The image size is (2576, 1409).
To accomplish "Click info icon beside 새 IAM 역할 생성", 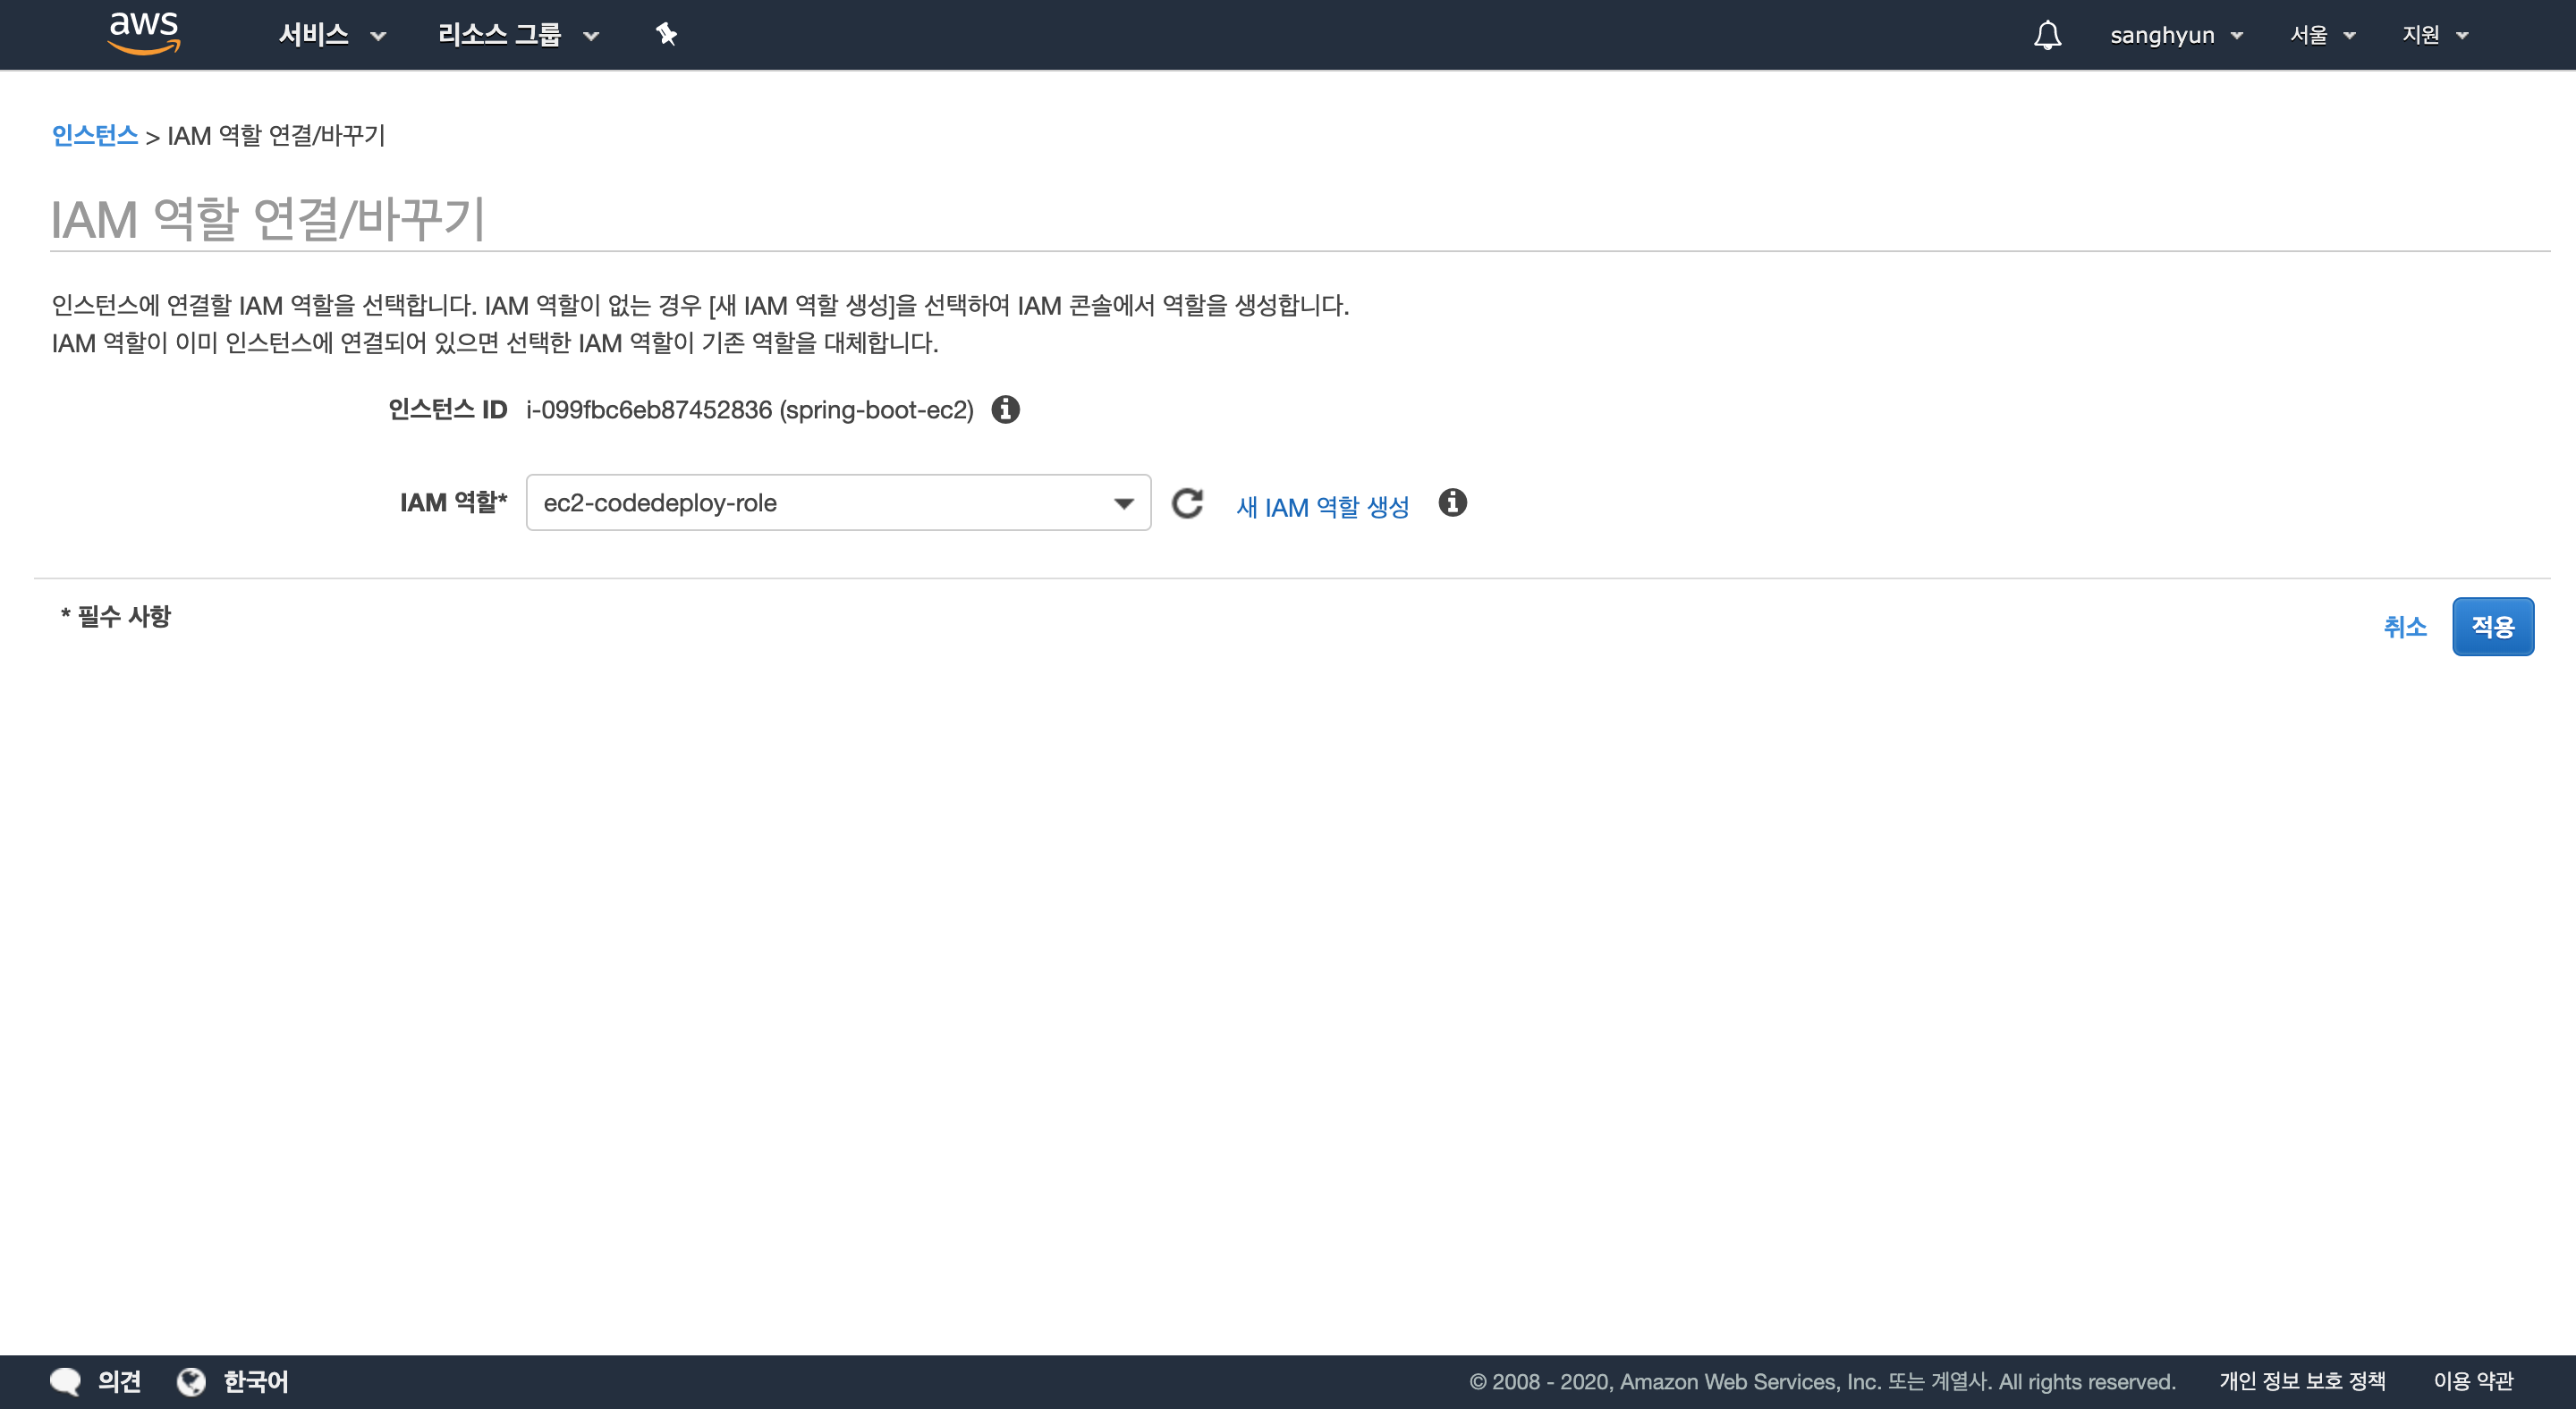I will click(1452, 503).
